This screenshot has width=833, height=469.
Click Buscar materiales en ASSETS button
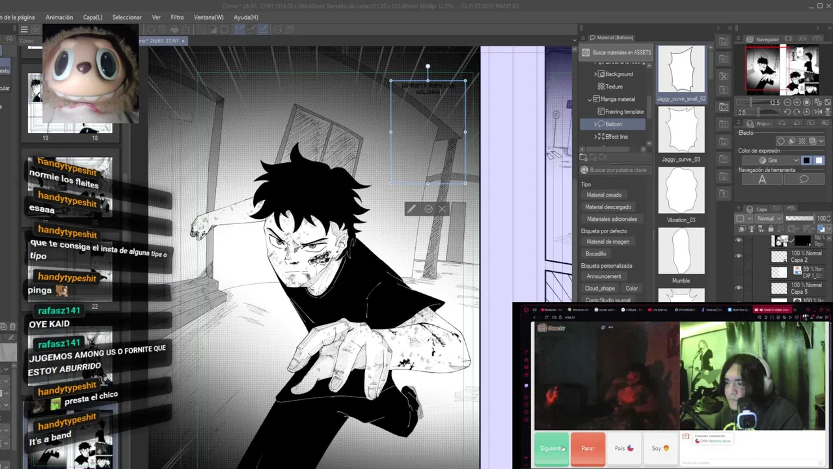tap(616, 52)
